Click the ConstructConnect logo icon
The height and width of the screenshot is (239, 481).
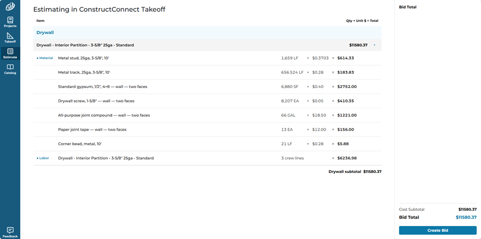point(10,6)
